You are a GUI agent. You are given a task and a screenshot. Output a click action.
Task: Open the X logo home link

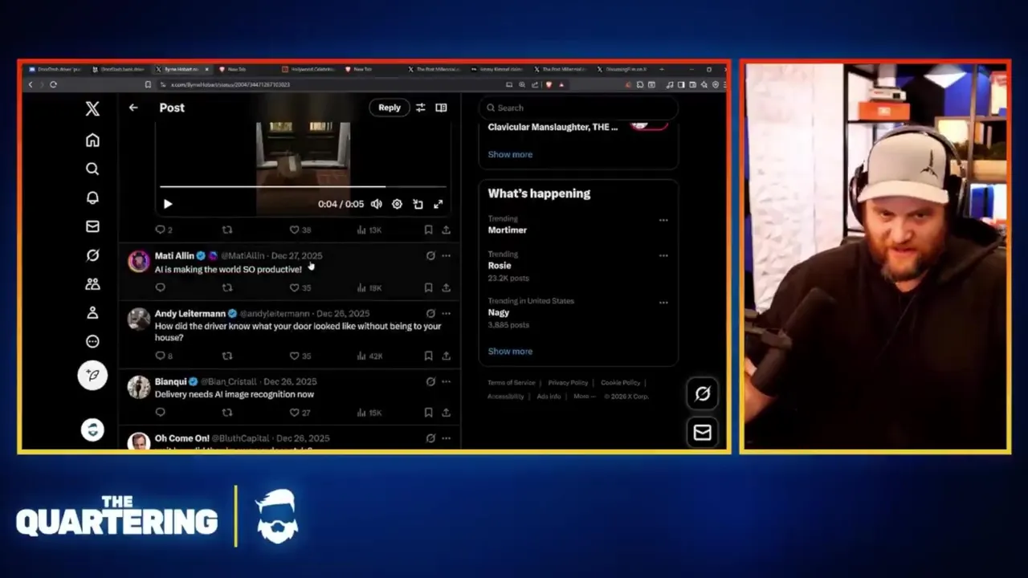click(x=92, y=109)
